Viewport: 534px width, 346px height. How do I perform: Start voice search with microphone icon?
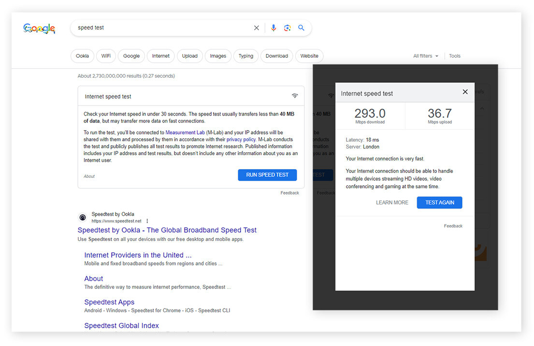[x=274, y=28]
